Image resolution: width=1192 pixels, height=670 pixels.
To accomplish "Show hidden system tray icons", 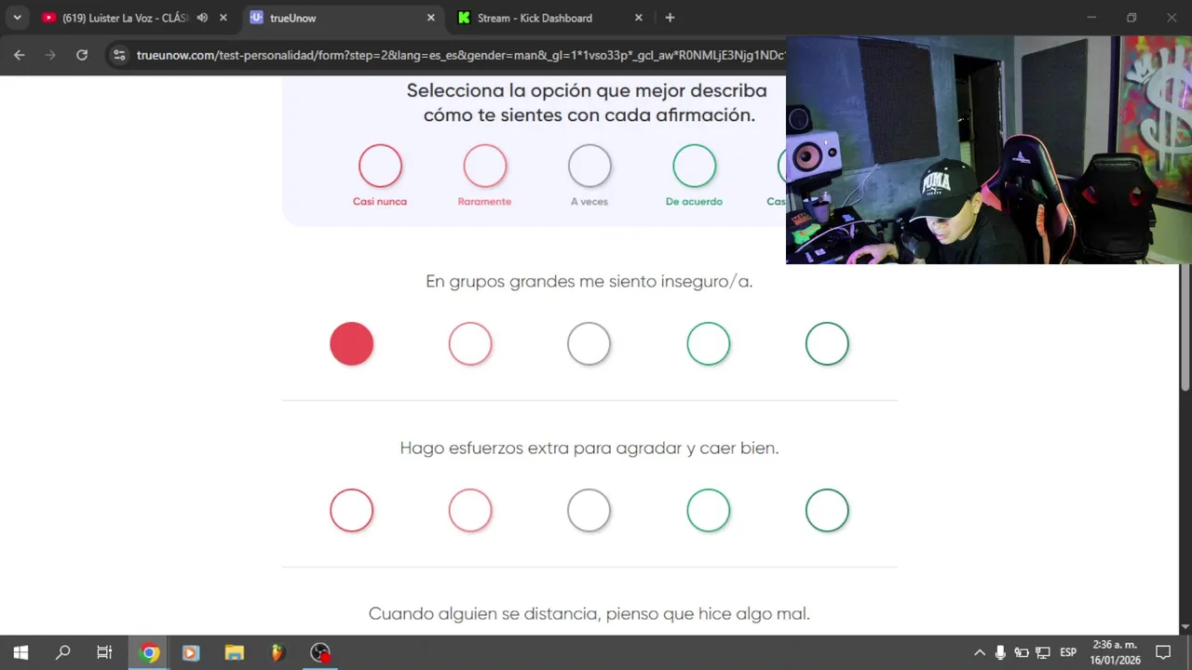I will 980,652.
